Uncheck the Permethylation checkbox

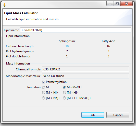pyautogui.click(x=43, y=82)
